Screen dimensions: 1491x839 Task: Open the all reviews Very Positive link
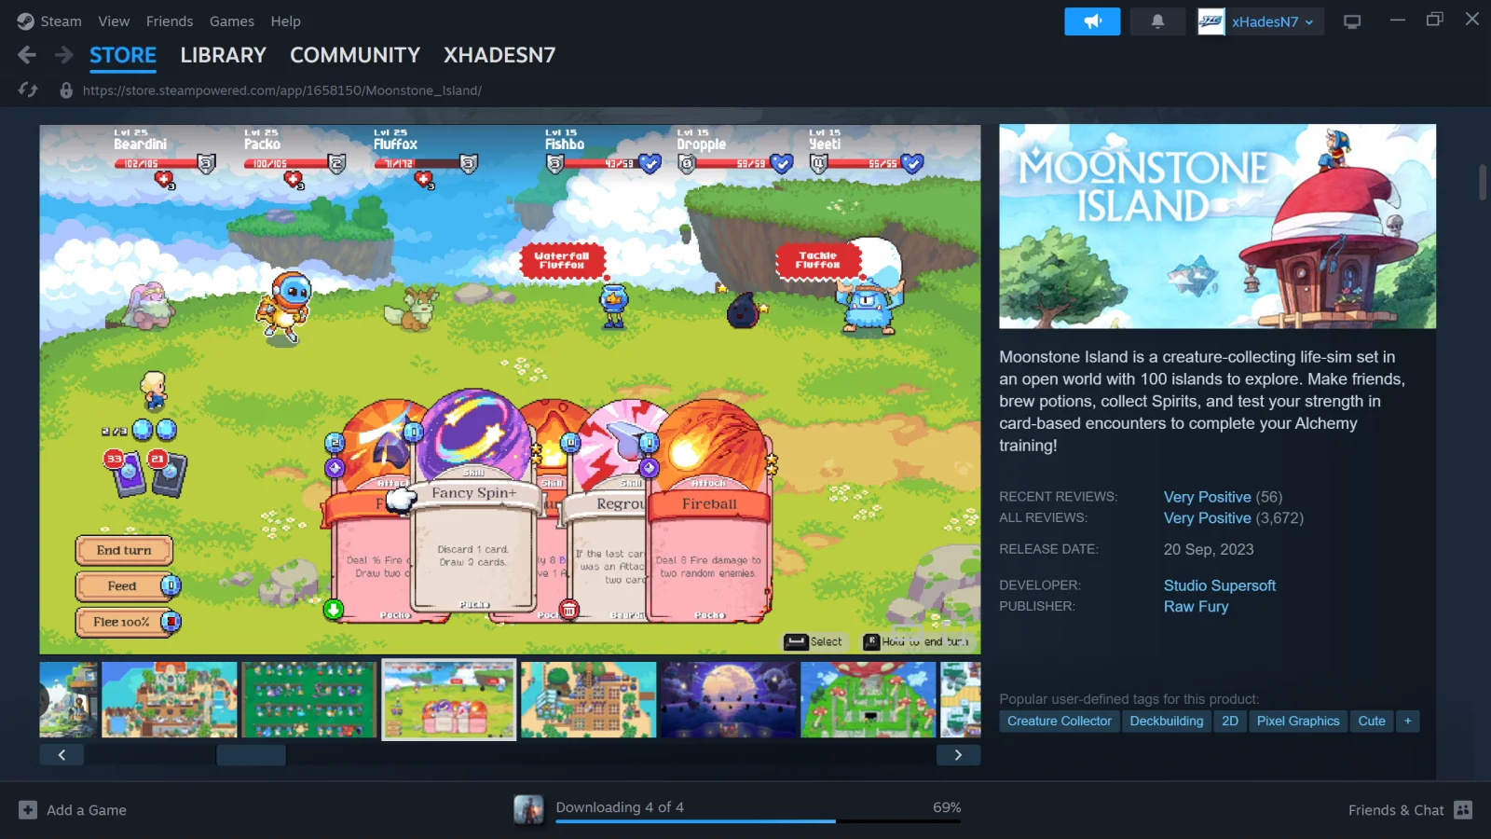(1207, 518)
